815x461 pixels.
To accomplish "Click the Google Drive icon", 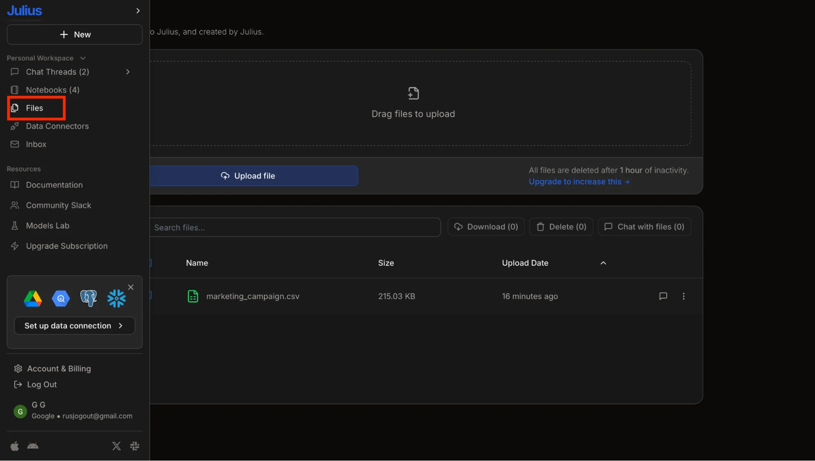I will coord(33,299).
